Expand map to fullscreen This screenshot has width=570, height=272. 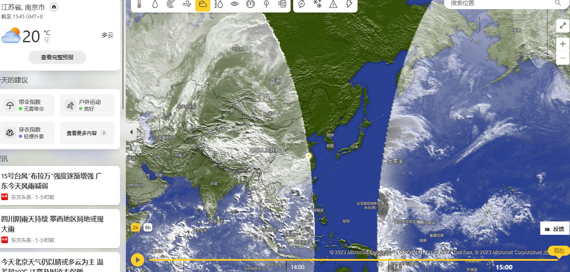(562, 25)
